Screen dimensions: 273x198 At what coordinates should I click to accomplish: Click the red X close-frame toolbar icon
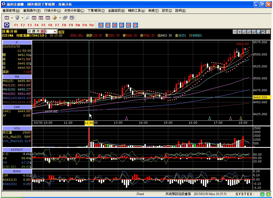[x=34, y=18]
